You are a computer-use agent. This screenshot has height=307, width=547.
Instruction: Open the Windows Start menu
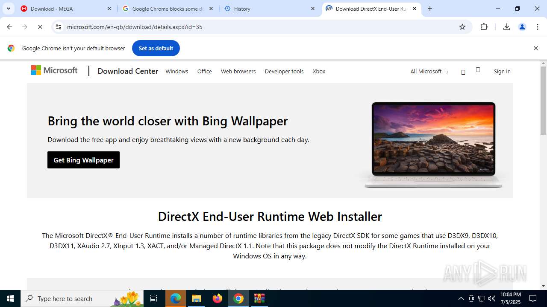click(10, 298)
